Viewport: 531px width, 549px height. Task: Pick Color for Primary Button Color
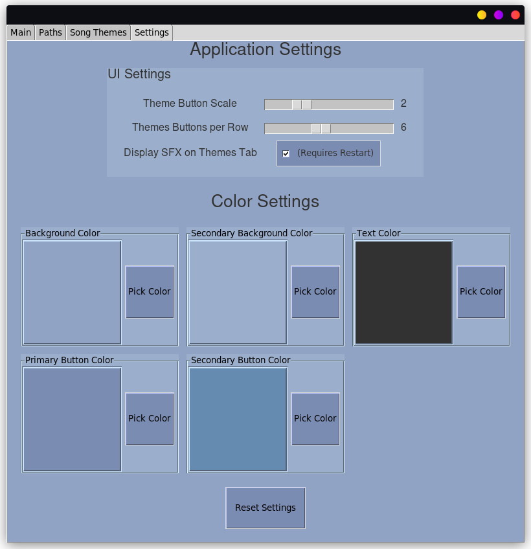point(150,419)
